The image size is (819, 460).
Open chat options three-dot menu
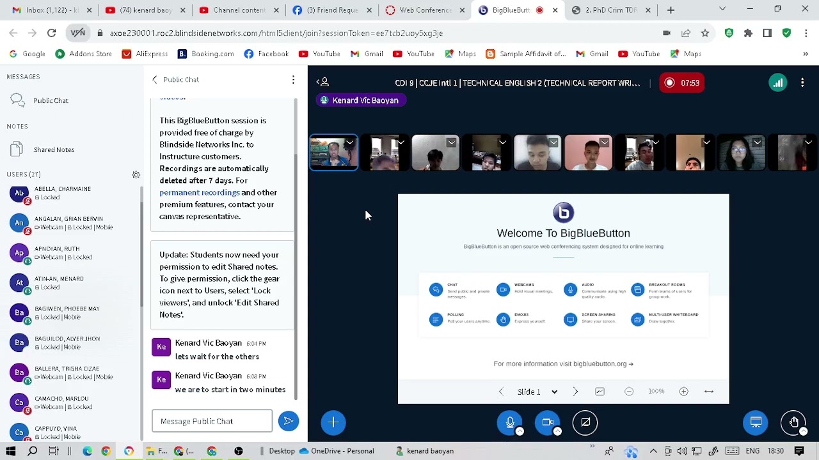(x=293, y=80)
